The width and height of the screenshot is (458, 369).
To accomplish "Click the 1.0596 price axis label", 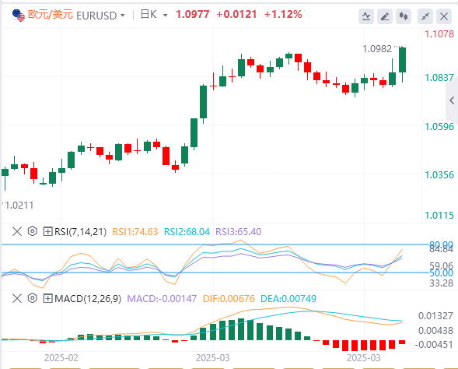I will [439, 127].
